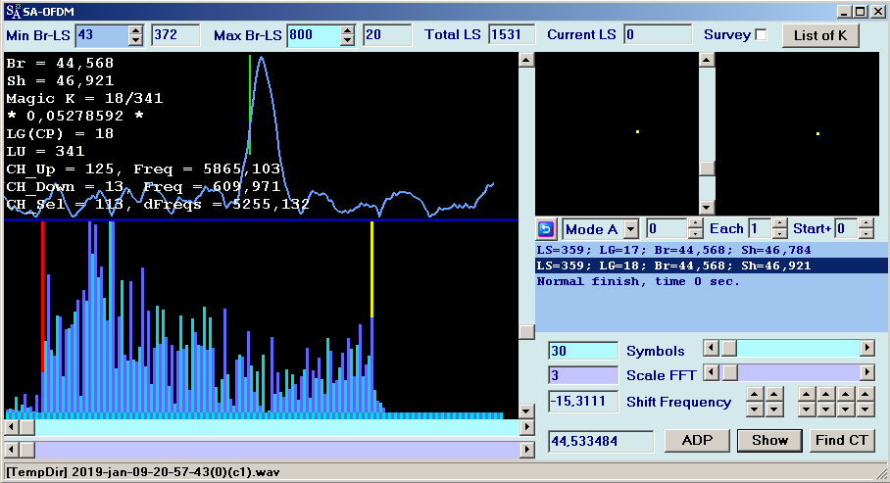Viewport: 890px width, 483px height.
Task: Click last Shift Frequency down arrow
Action: coord(865,409)
